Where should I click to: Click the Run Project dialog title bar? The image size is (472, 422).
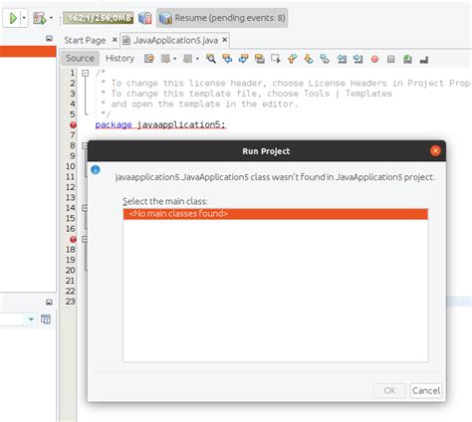pos(266,151)
